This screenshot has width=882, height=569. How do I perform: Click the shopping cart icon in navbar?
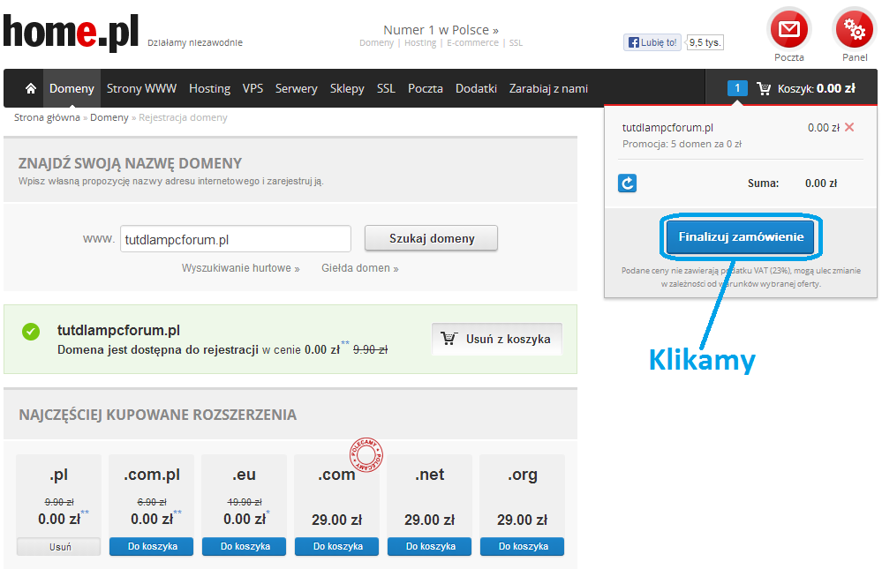764,88
